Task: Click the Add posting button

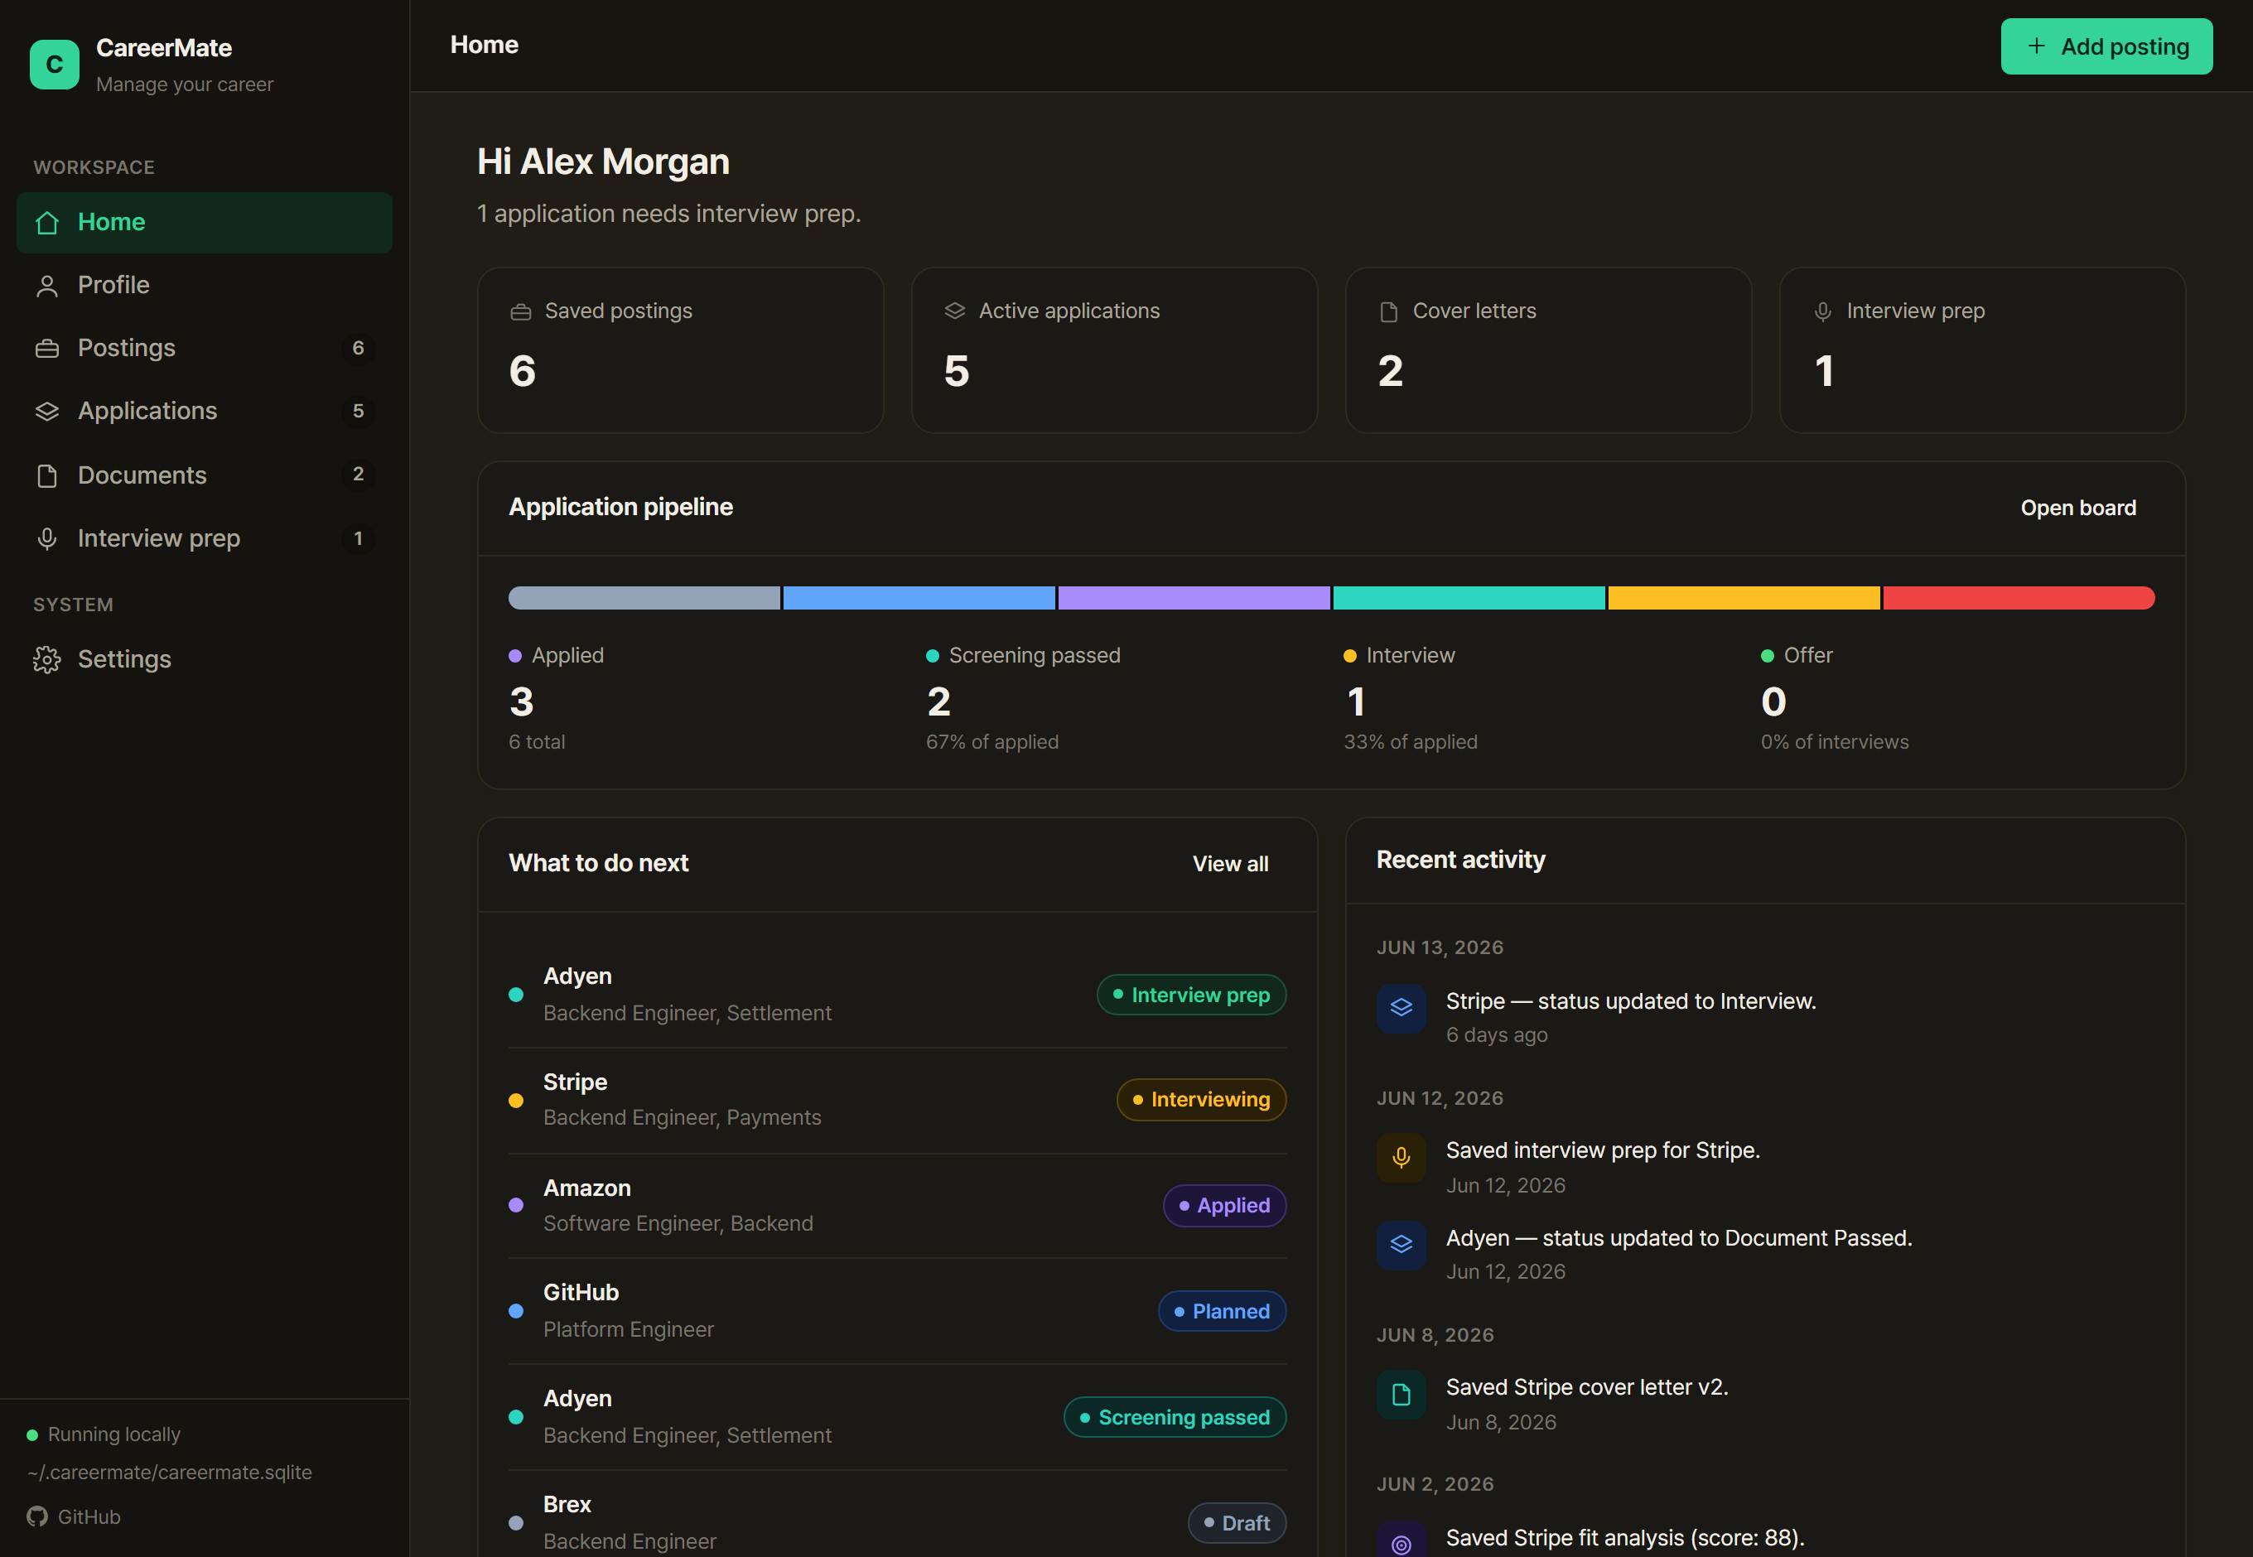Action: click(2106, 46)
